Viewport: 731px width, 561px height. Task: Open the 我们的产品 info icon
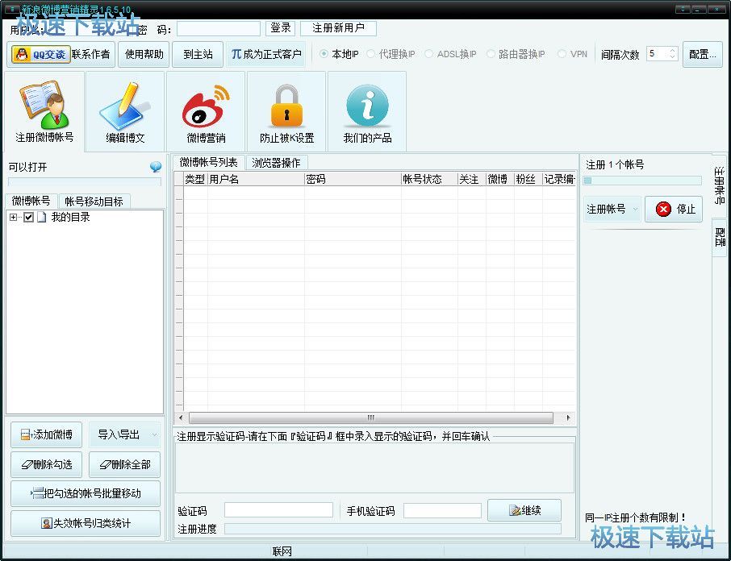(x=367, y=110)
